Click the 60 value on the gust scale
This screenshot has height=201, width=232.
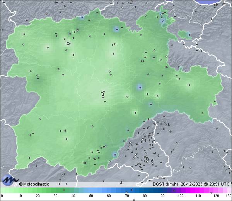click(109, 196)
